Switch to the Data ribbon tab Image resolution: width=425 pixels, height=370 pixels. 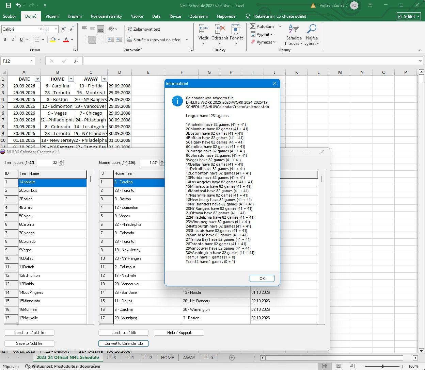coord(156,16)
